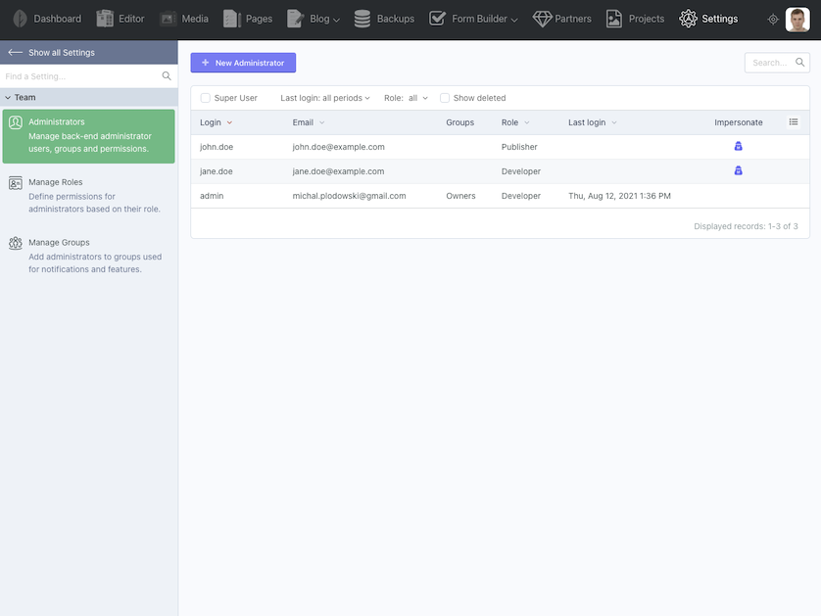Sort by the Login column arrow
This screenshot has width=821, height=616.
click(229, 122)
